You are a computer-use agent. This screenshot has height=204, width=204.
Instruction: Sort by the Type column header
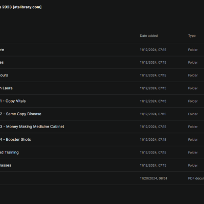[192, 36]
